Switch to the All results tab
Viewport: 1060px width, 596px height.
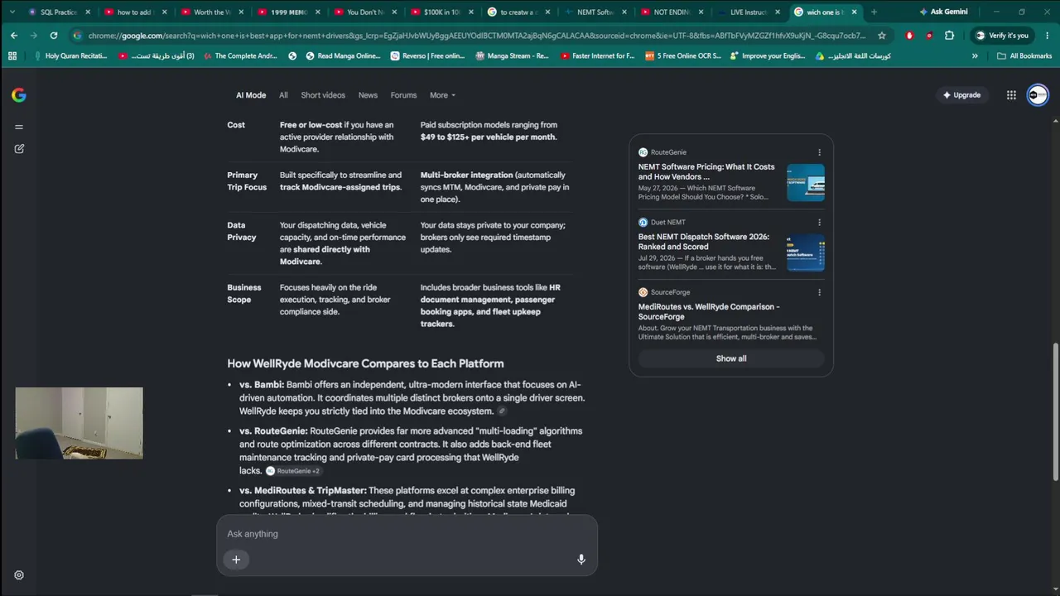click(x=283, y=95)
